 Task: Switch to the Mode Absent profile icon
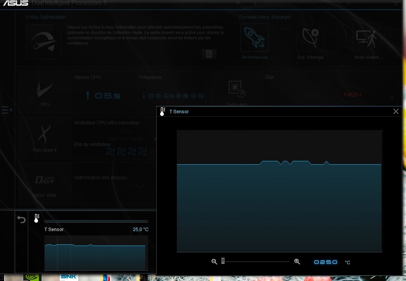tap(367, 38)
